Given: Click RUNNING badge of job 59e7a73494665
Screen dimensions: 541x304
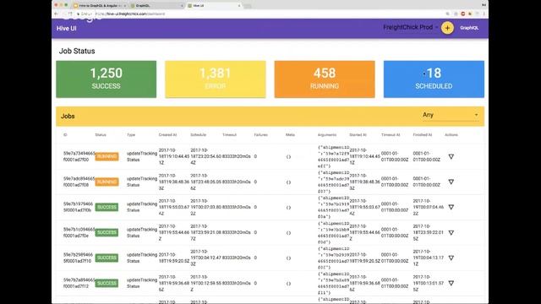Looking at the screenshot, I should coord(107,156).
